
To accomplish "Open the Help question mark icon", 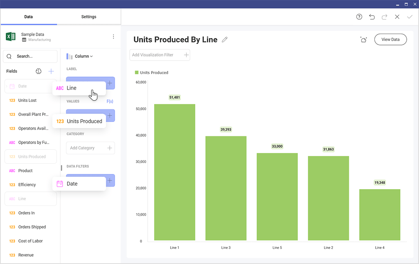I will (x=359, y=17).
